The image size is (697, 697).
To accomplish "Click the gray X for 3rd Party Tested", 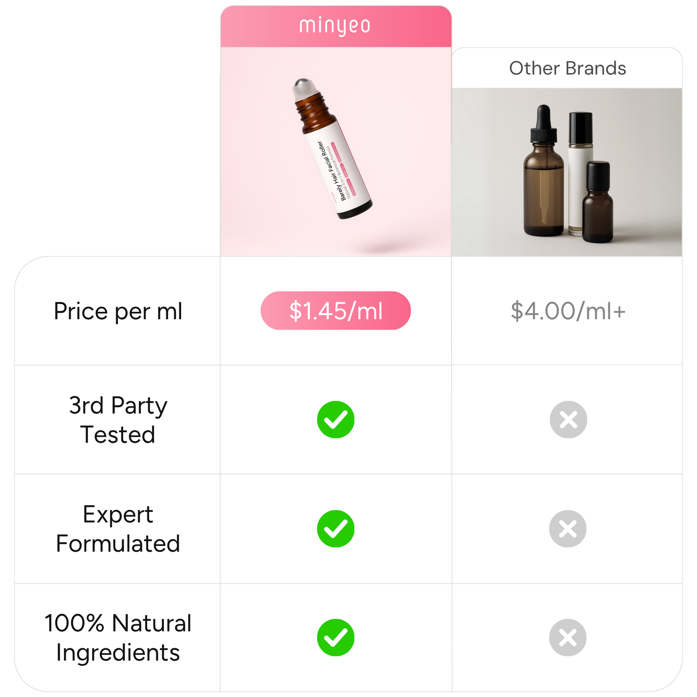I will click(568, 420).
